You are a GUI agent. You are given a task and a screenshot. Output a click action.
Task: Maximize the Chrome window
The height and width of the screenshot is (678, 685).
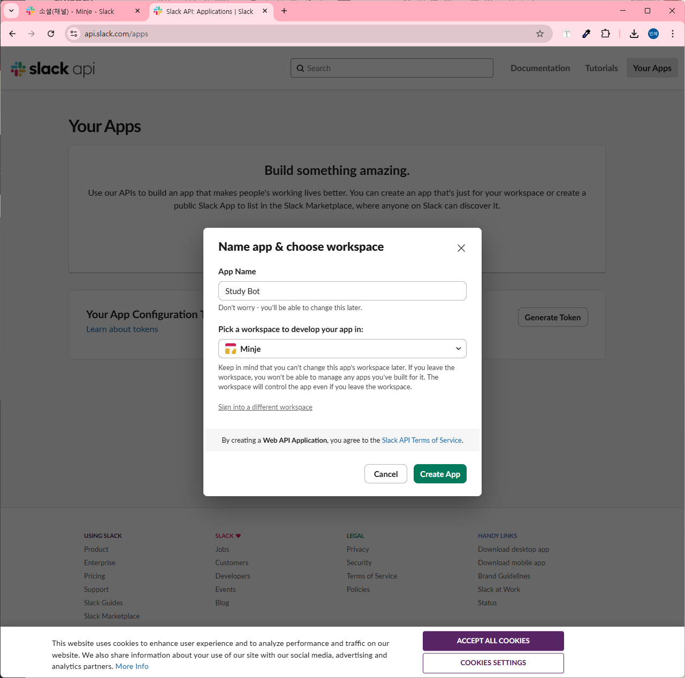(648, 11)
